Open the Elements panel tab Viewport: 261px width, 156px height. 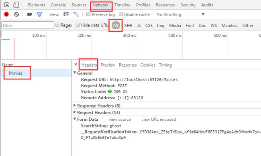point(37,5)
